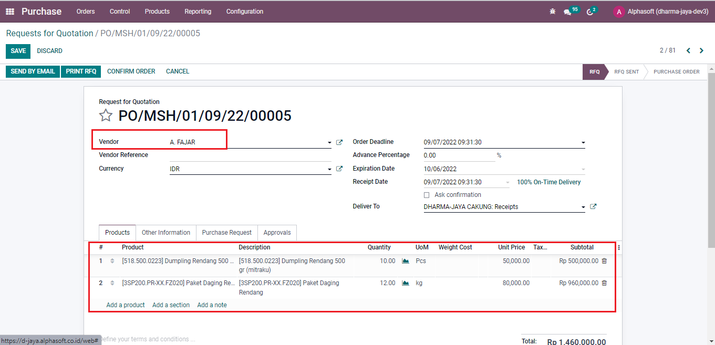Expand the Currency dropdown
Screen dimensions: 715x345
(329, 169)
